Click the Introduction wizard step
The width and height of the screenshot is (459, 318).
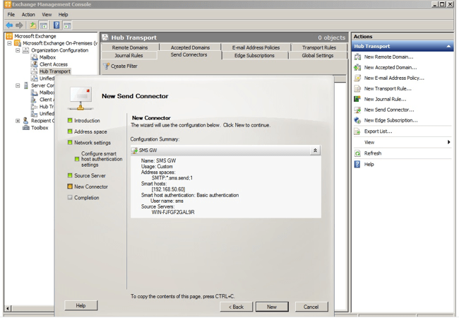click(87, 121)
